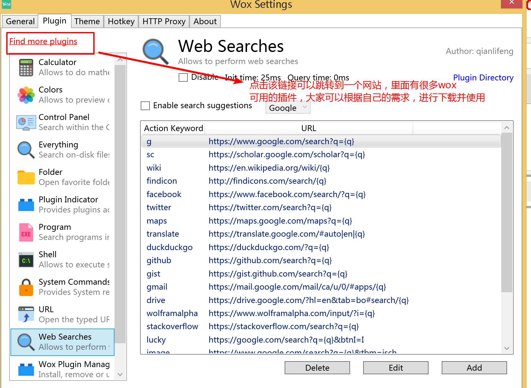The width and height of the screenshot is (531, 388).
Task: Click the Control Panel plugin icon
Action: [x=26, y=123]
